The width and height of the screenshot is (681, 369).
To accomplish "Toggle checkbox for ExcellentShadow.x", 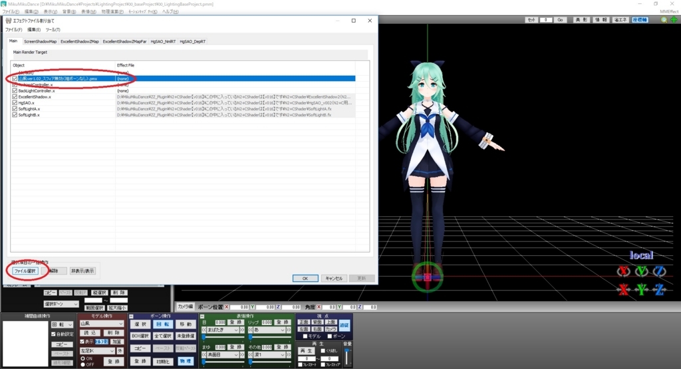I will (x=15, y=97).
